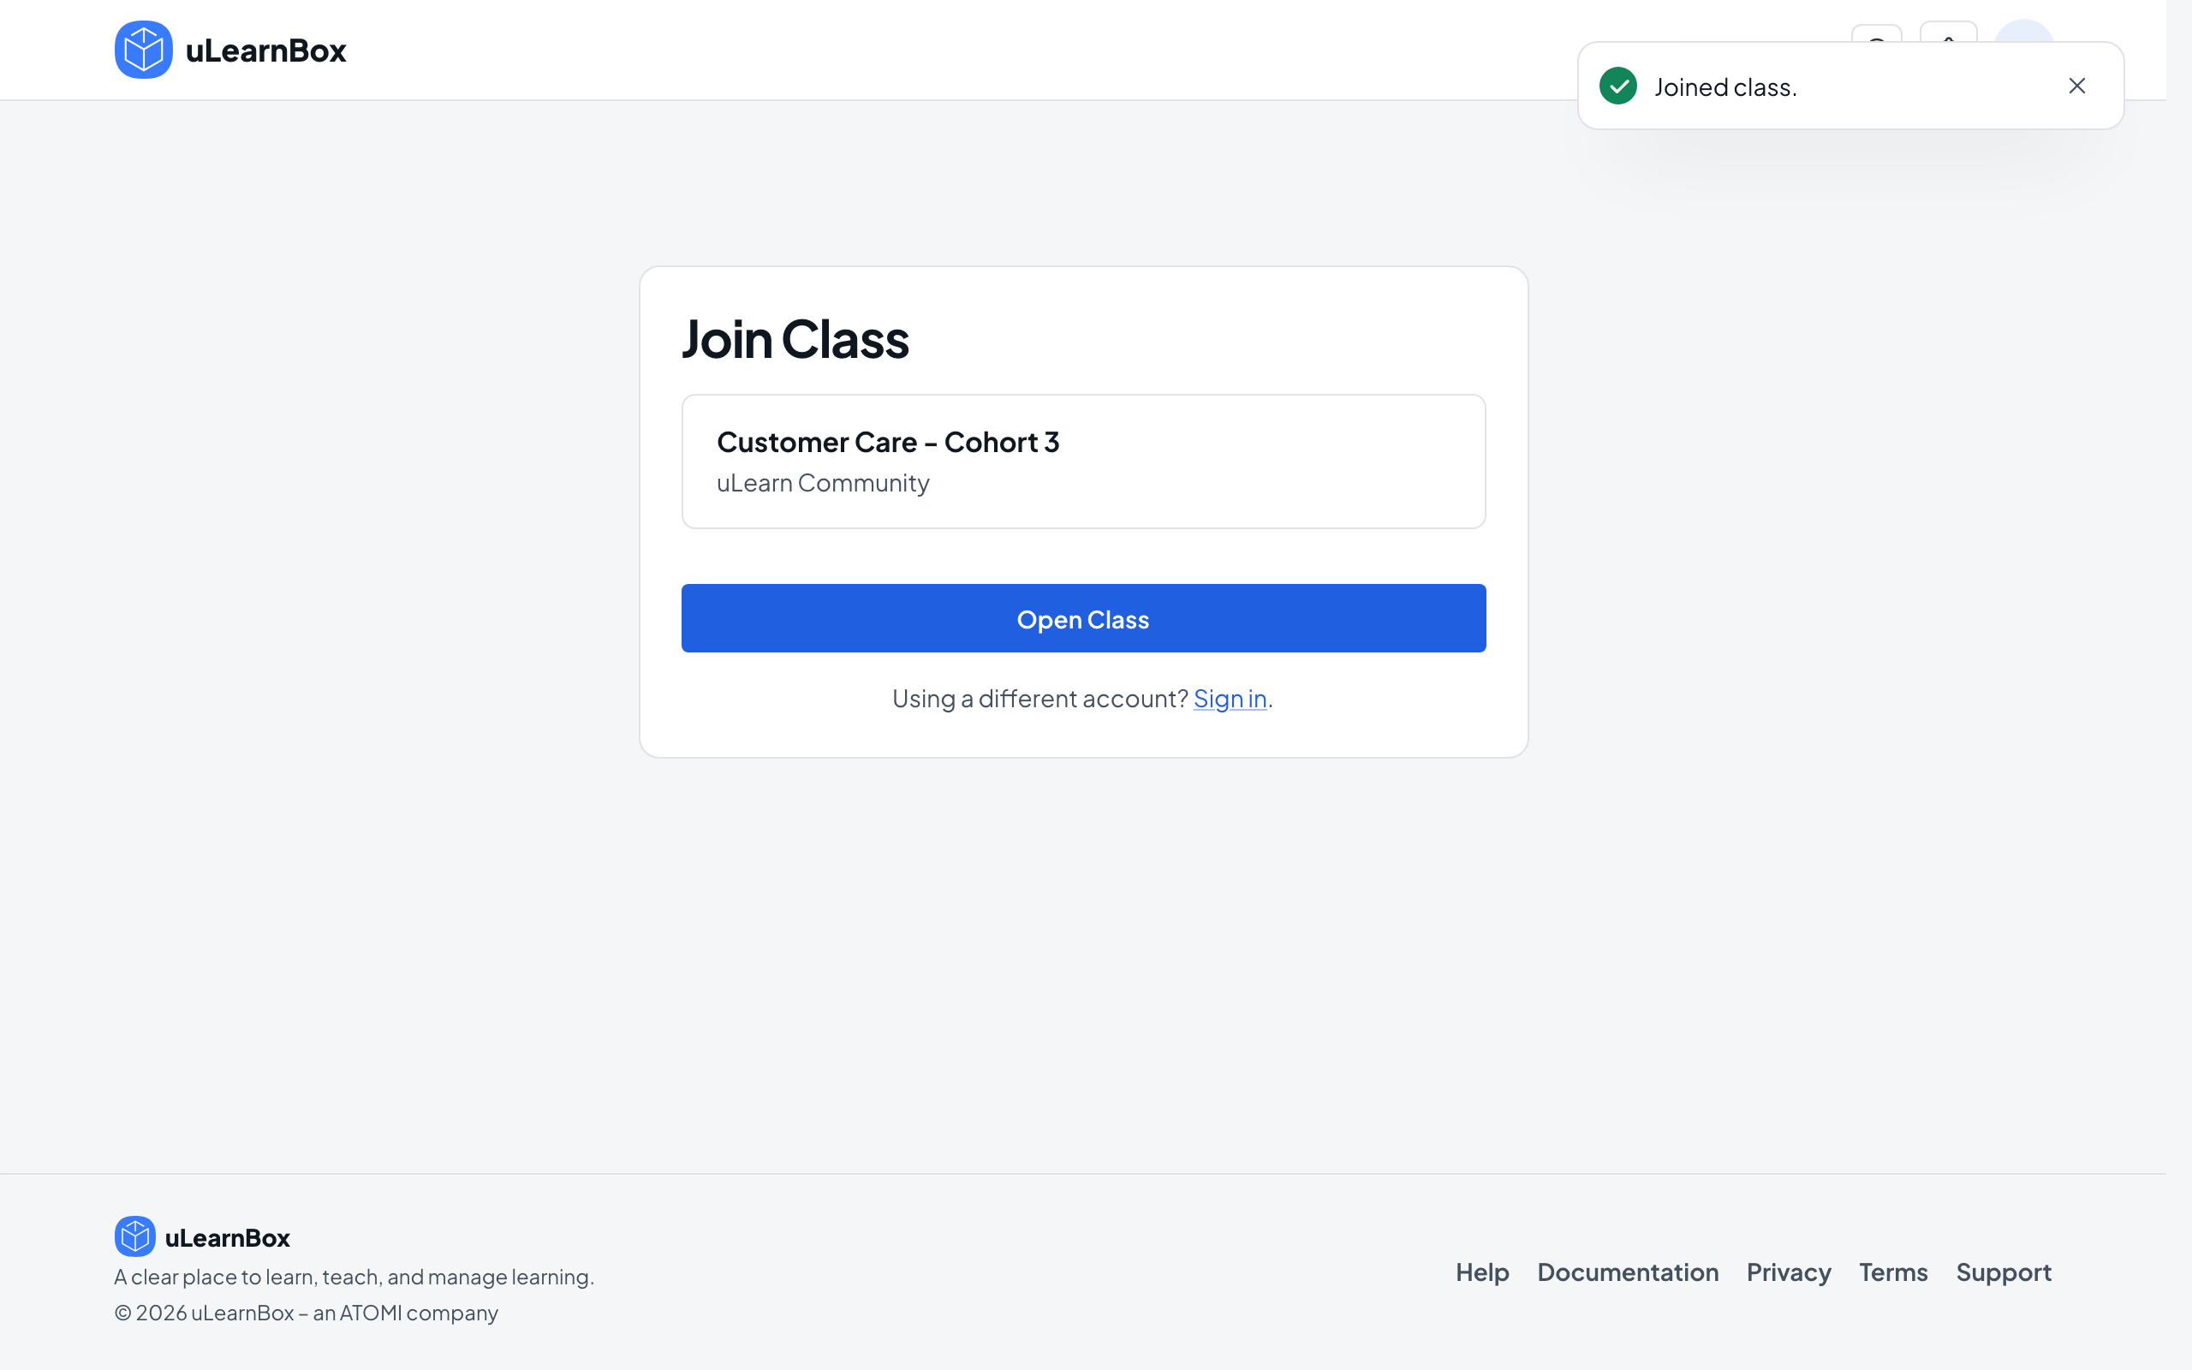The height and width of the screenshot is (1370, 2192).
Task: Open the Help footer link
Action: coord(1482,1272)
